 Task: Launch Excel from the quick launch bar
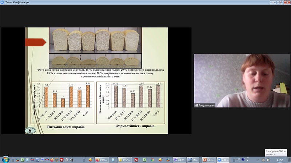[x=23, y=160]
